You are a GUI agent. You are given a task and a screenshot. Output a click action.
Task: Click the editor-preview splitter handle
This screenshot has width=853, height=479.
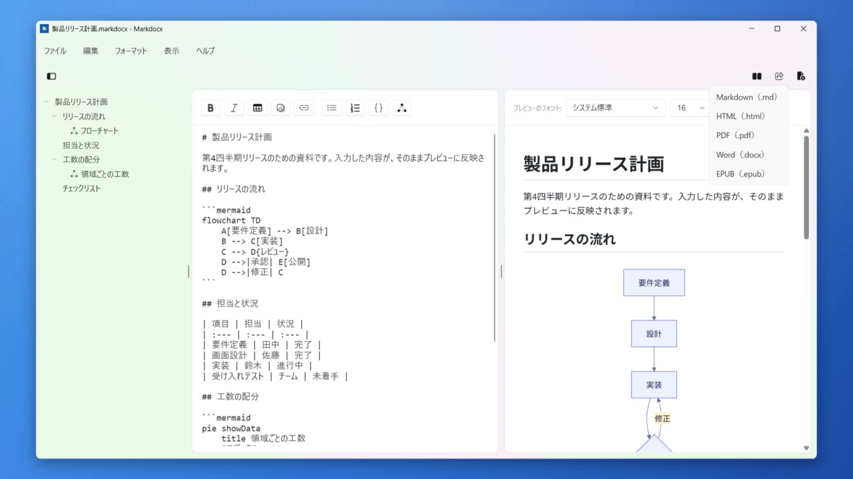pyautogui.click(x=502, y=271)
